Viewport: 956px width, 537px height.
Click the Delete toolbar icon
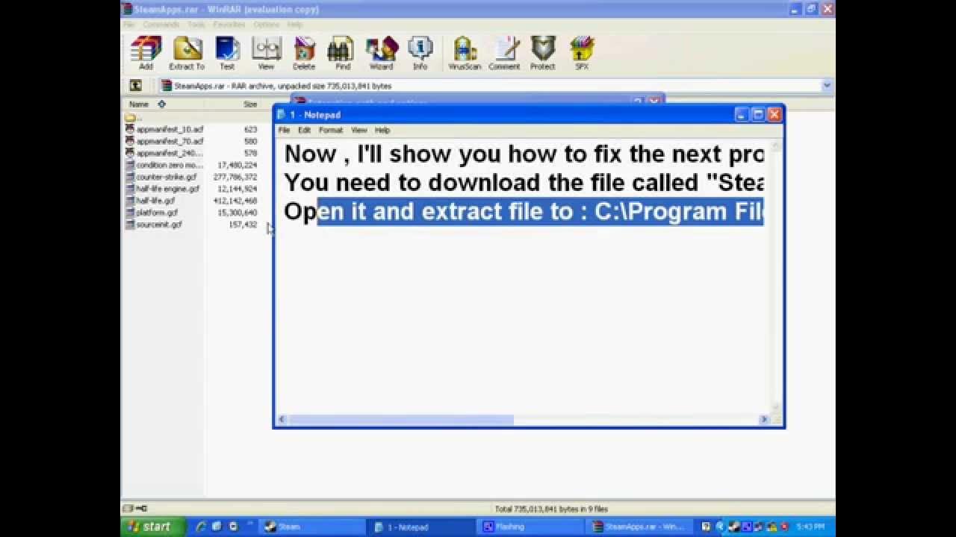304,54
